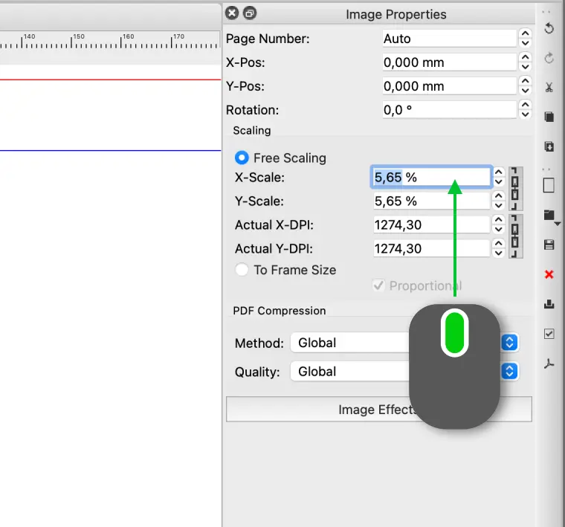Select the To Frame Size option
Viewport: 565px width, 527px height.
coord(242,270)
